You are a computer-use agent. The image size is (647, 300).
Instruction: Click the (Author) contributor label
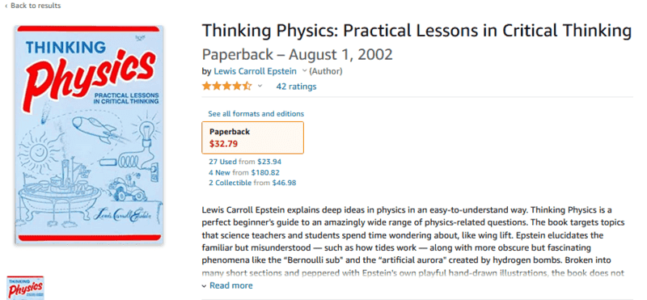point(326,71)
